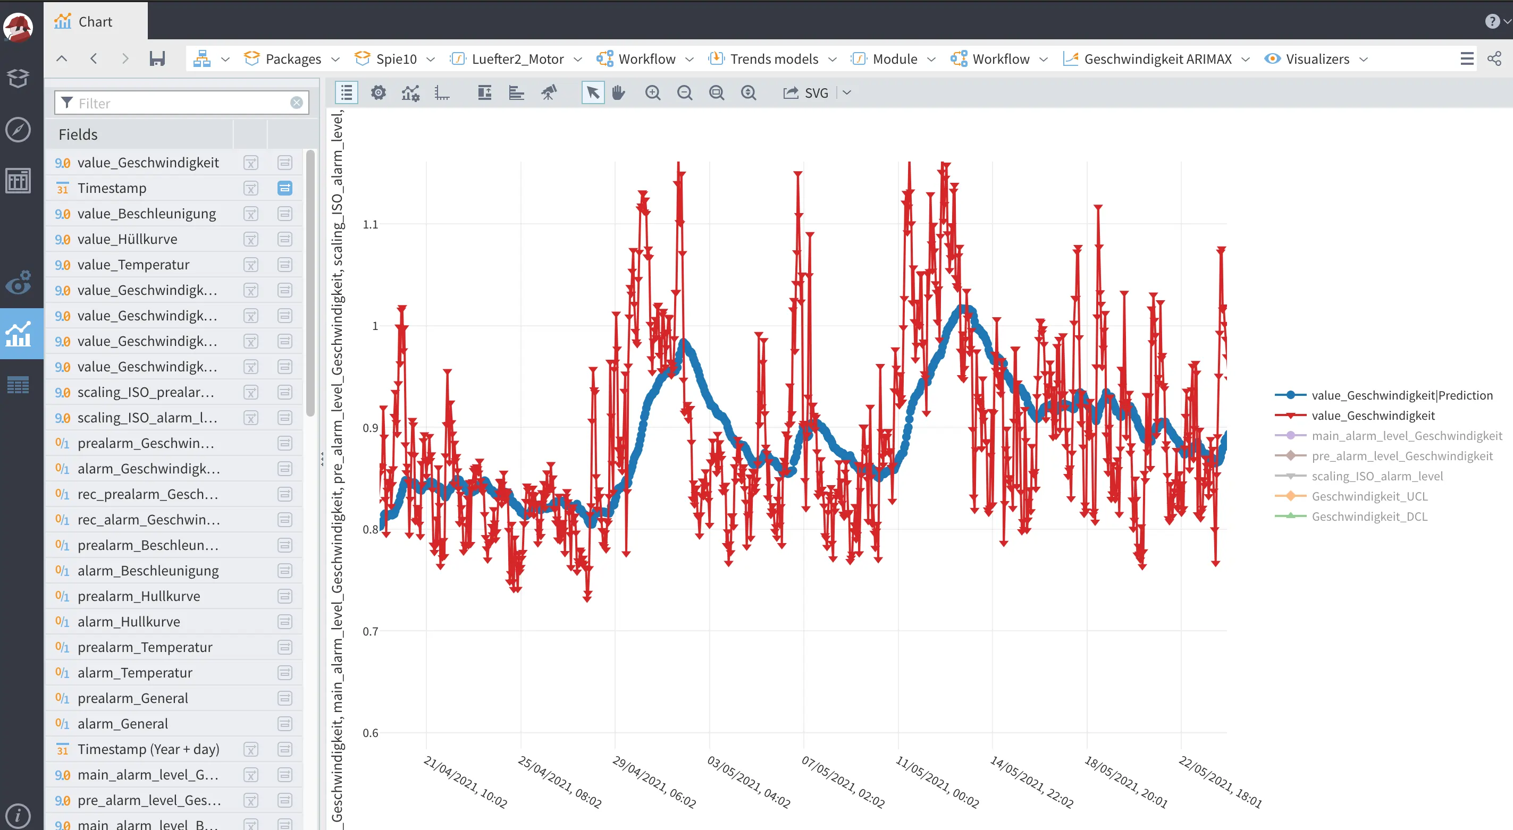
Task: Go forward with the right arrow
Action: [124, 58]
